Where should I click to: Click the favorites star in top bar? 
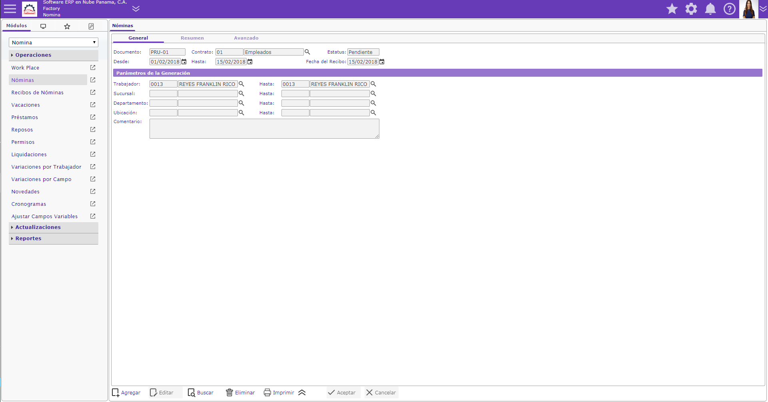point(672,9)
